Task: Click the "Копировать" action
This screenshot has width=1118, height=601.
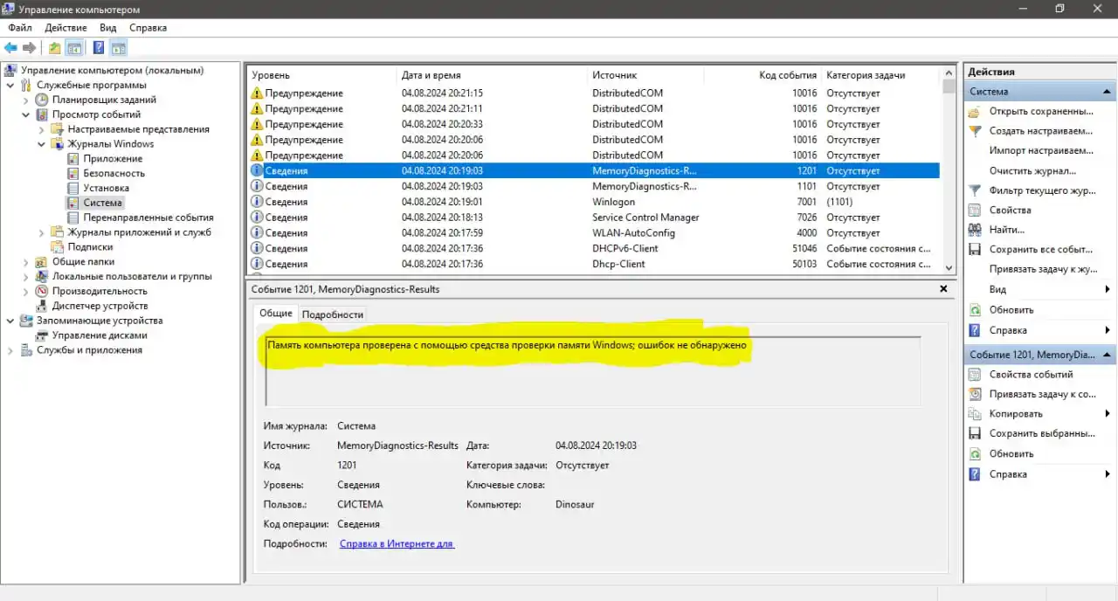Action: click(1016, 414)
